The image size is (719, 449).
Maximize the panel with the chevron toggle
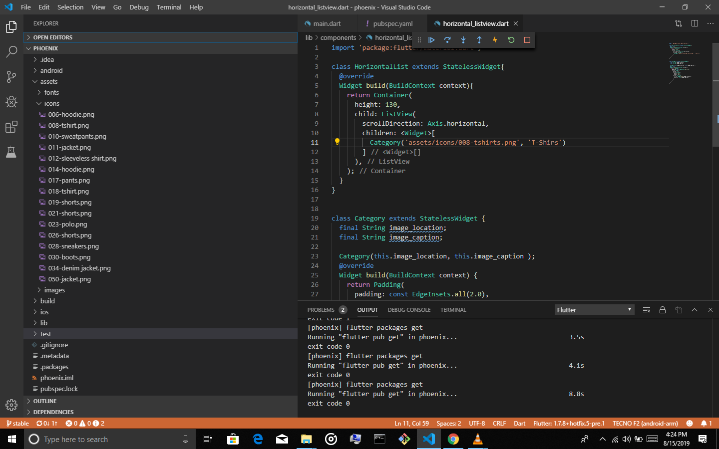(695, 309)
